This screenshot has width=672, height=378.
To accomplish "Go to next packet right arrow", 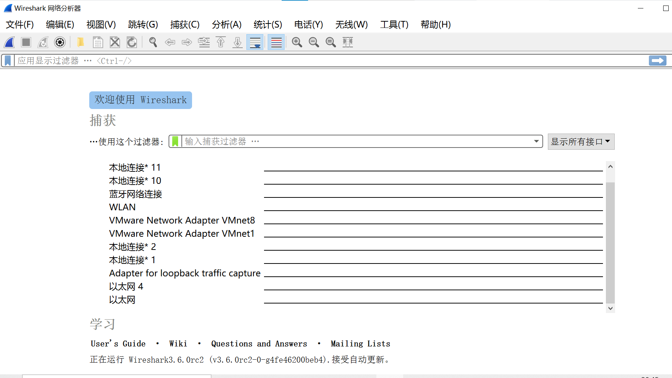I will (x=187, y=42).
